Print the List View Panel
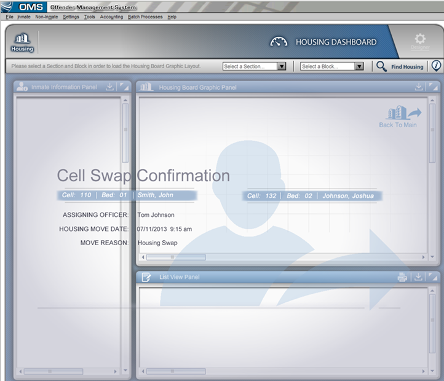 click(x=402, y=278)
